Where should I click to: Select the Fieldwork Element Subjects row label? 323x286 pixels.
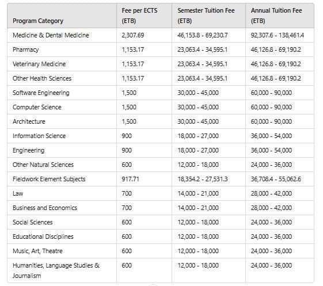[49, 179]
